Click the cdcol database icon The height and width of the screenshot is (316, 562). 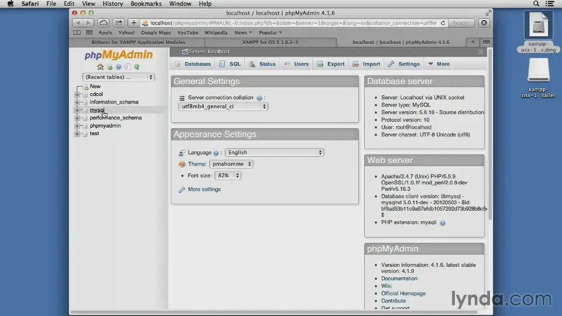pos(85,95)
